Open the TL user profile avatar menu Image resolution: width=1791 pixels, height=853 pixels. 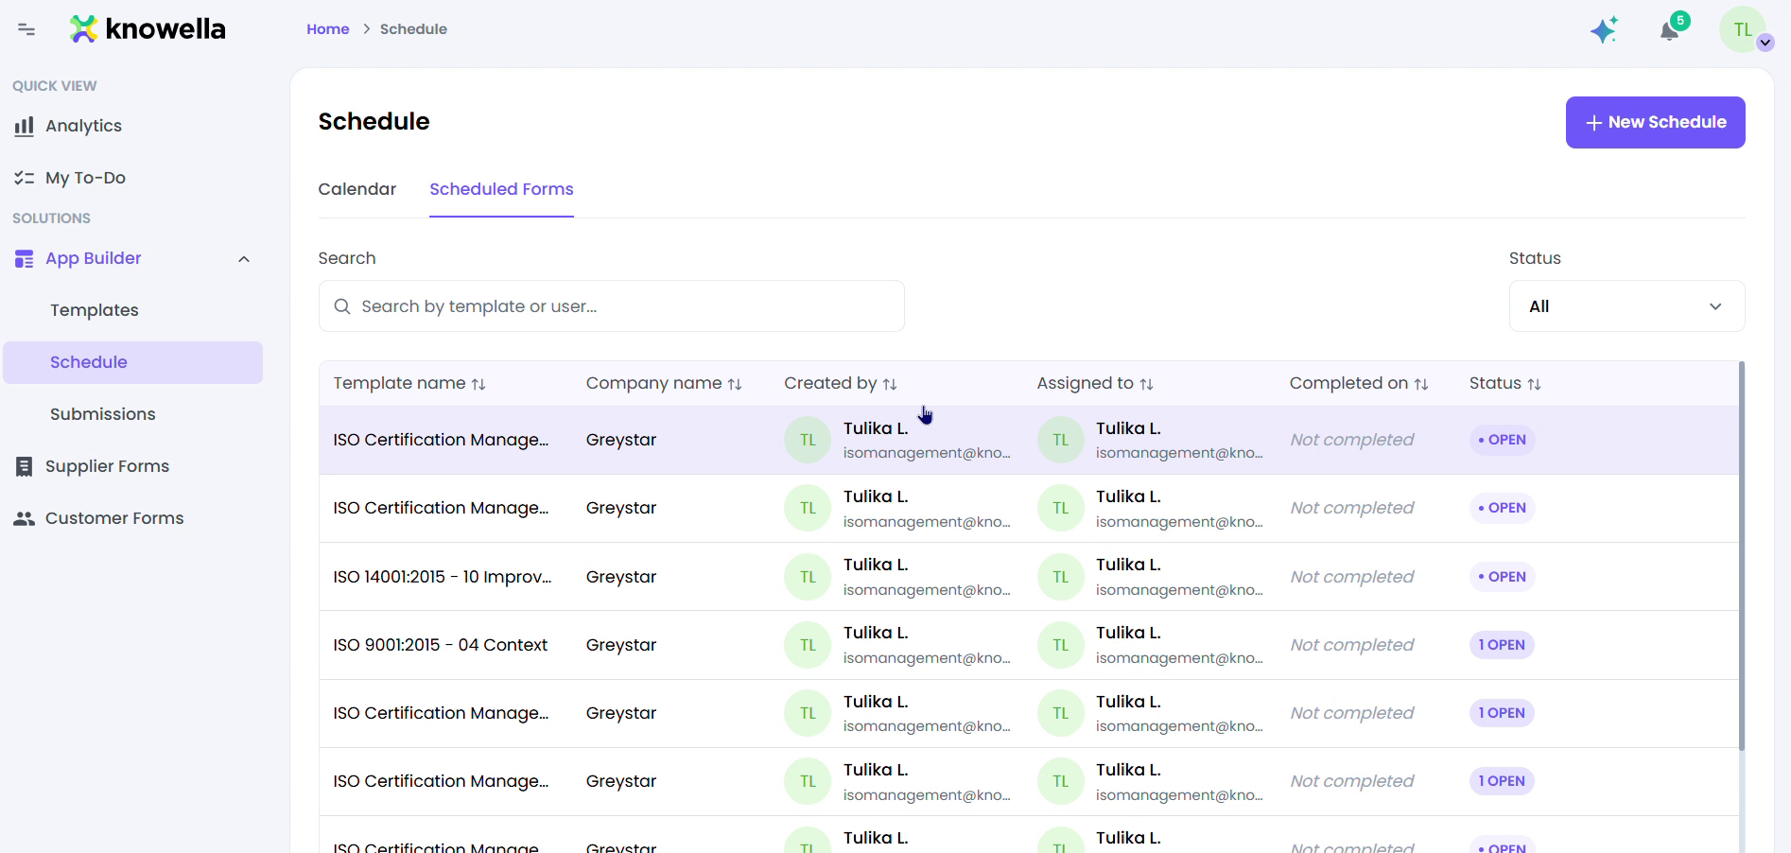click(1743, 29)
